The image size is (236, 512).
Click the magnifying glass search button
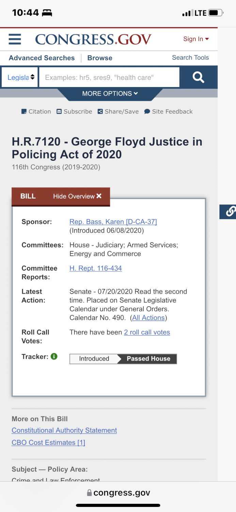(x=198, y=77)
